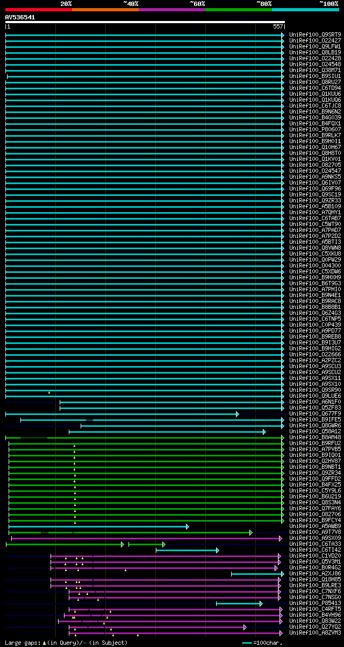The image size is (344, 647).
Task: Select label UniRef100_B9IFE5
Action: point(315,419)
